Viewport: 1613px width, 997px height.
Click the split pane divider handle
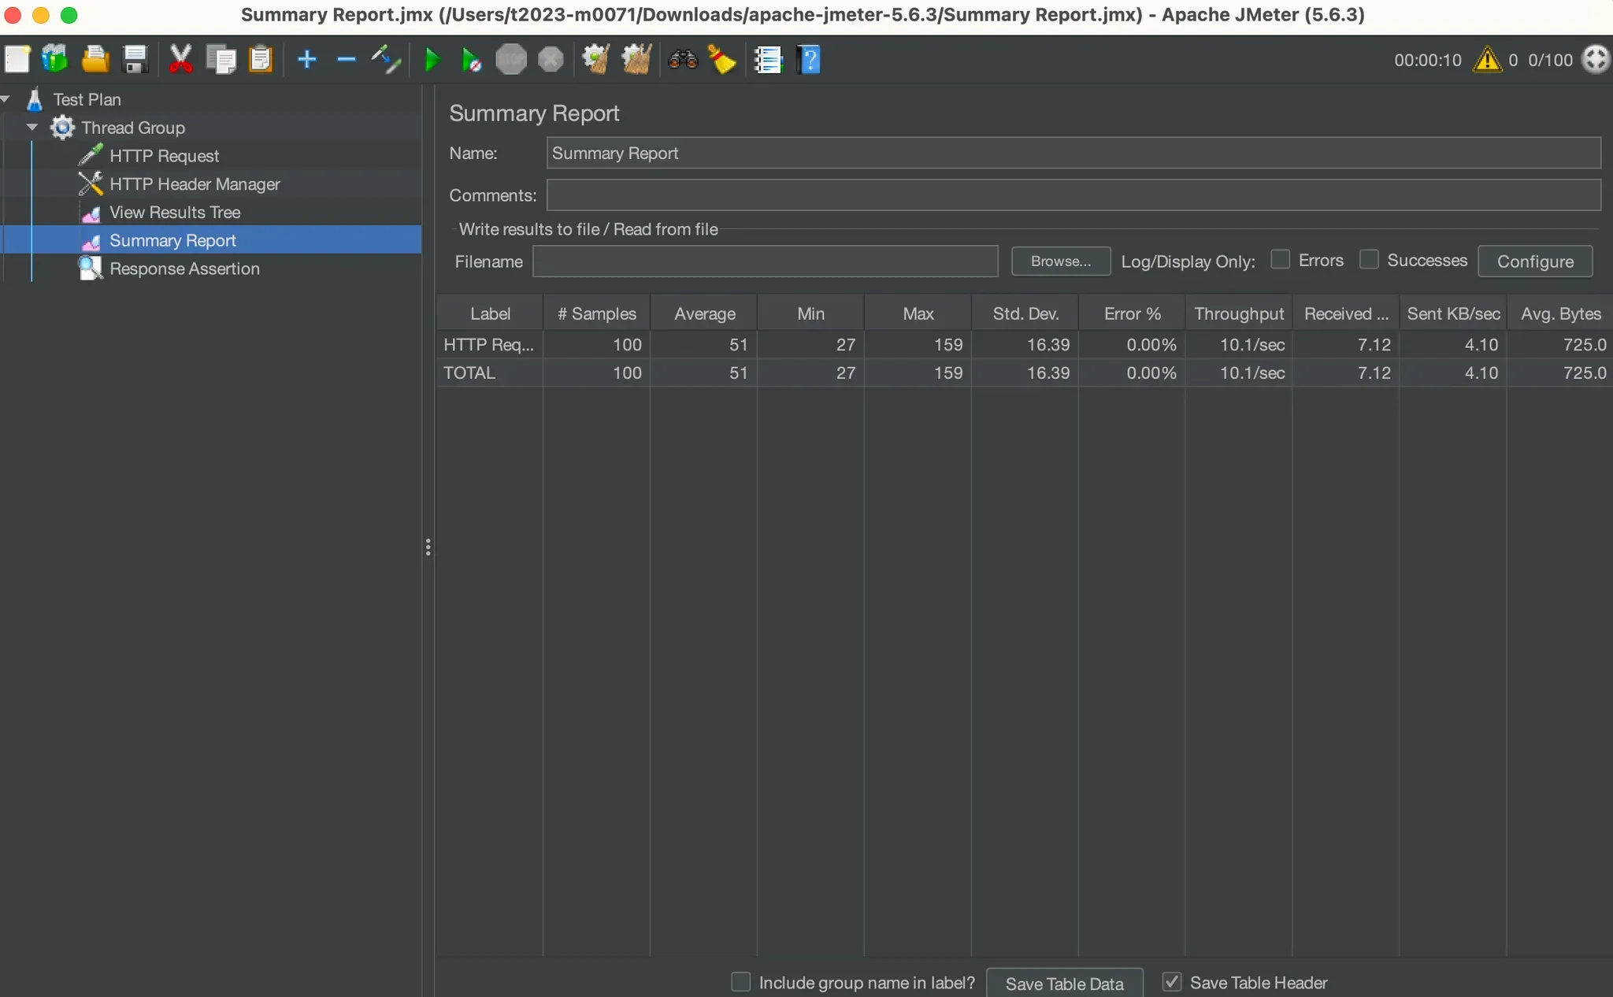428,547
